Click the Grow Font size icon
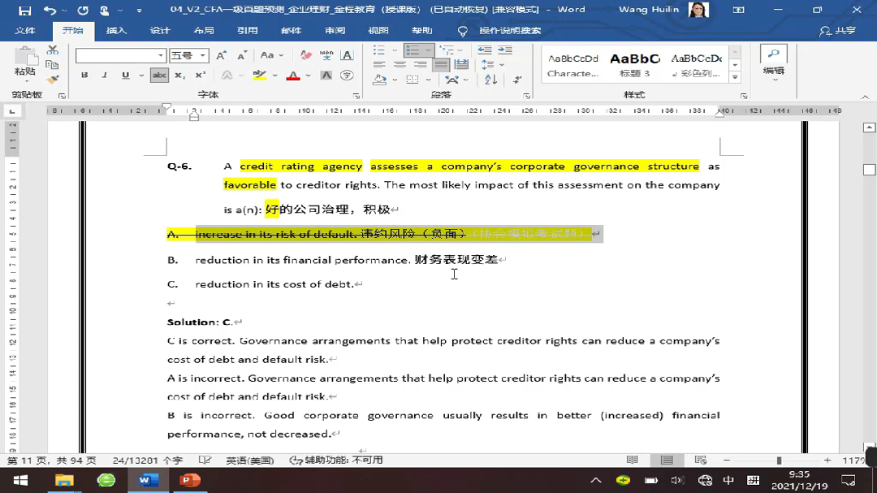877x493 pixels. tap(222, 55)
